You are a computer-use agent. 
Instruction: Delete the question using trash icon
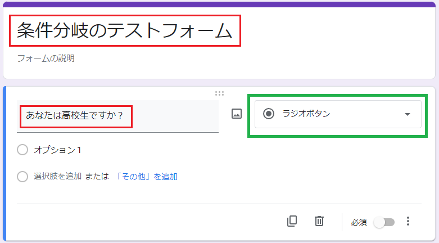point(319,221)
